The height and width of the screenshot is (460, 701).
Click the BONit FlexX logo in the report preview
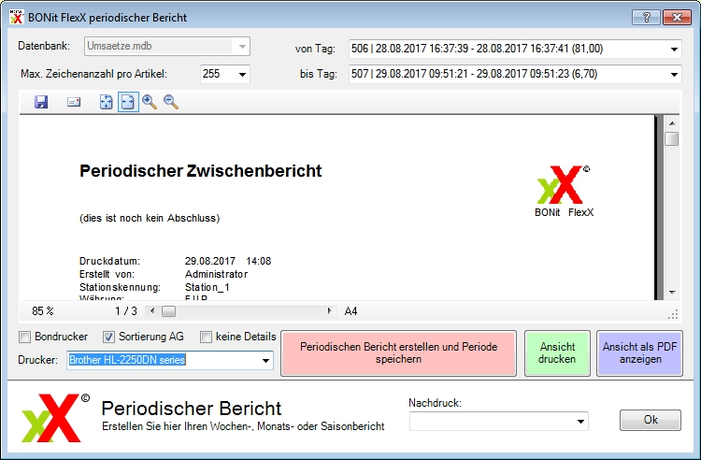pyautogui.click(x=565, y=191)
